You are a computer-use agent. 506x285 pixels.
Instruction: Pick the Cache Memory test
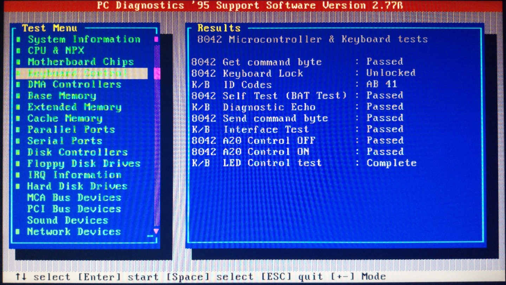(65, 118)
